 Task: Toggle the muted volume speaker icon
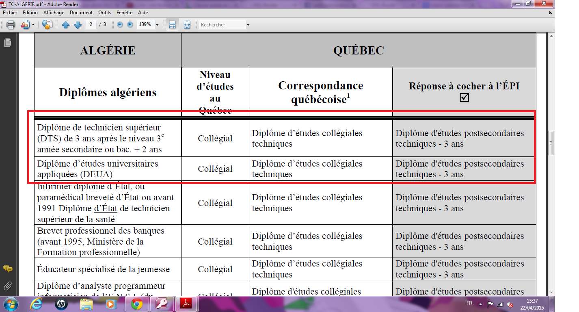click(510, 304)
